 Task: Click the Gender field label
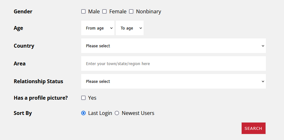tap(23, 11)
